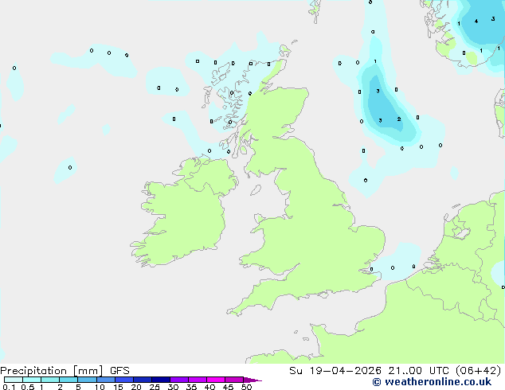Click the '0.5' legend label
The width and height of the screenshot is (505, 390).
(x=28, y=387)
